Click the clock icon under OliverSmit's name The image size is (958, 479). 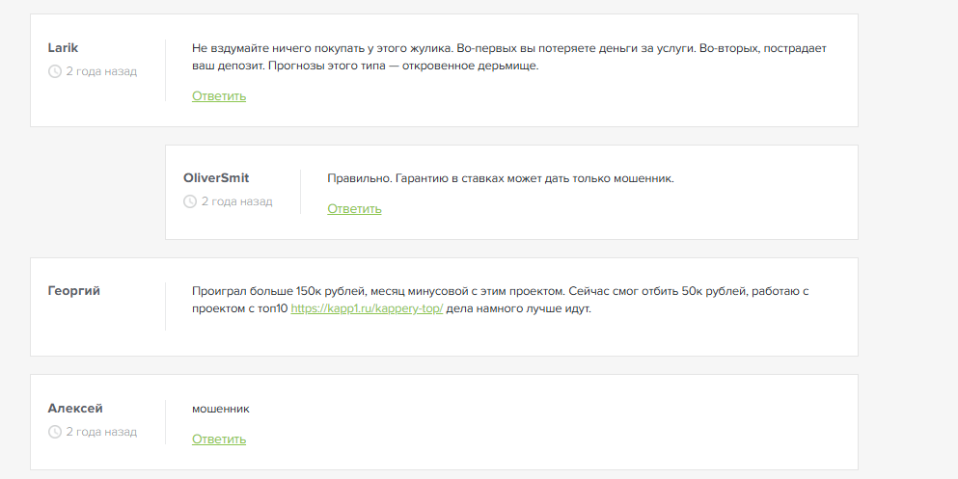point(190,201)
